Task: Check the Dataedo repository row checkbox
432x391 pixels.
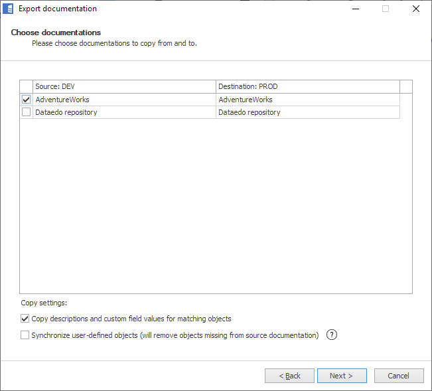Action: coord(27,112)
